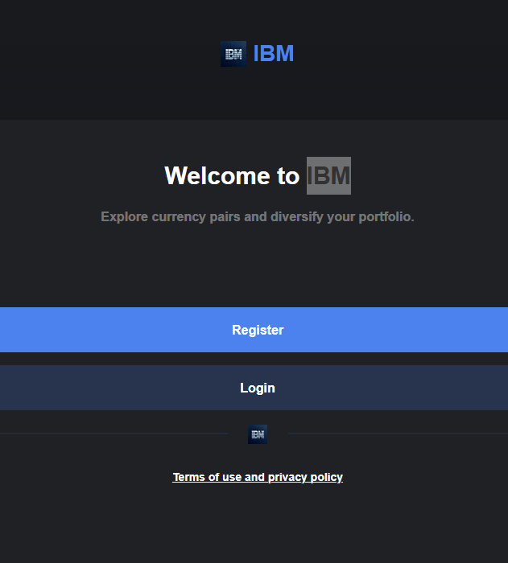Image resolution: width=508 pixels, height=563 pixels.
Task: Click "Explore currency pairs and diversify your portfolio." text
Action: pos(258,217)
